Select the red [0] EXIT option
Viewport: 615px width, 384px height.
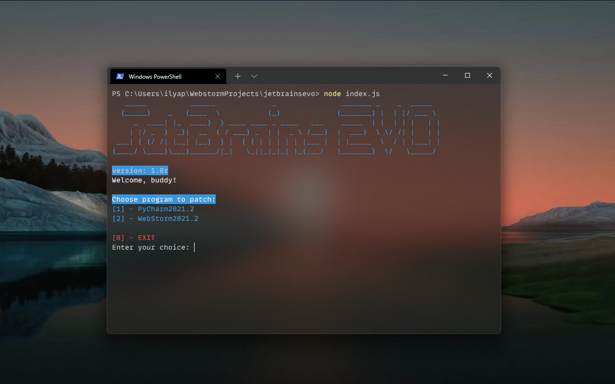point(133,238)
